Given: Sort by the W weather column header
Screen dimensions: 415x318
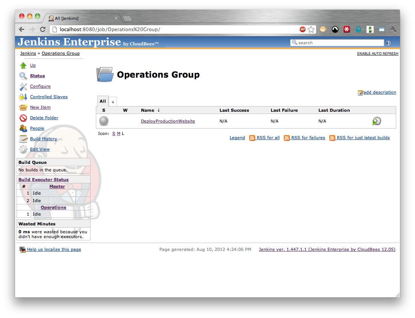Looking at the screenshot, I should click(x=125, y=110).
